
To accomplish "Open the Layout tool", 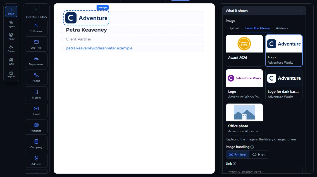I will [x=11, y=24].
